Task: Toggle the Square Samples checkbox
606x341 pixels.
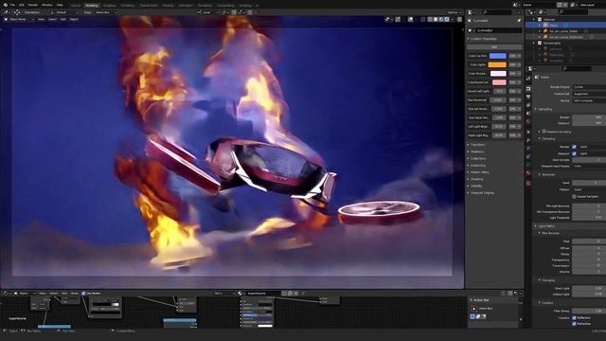Action: 574,196
